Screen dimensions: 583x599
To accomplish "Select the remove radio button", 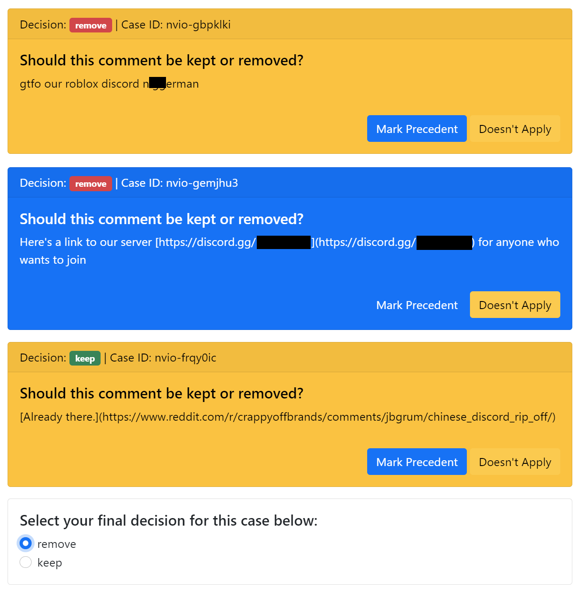I will click(x=26, y=543).
